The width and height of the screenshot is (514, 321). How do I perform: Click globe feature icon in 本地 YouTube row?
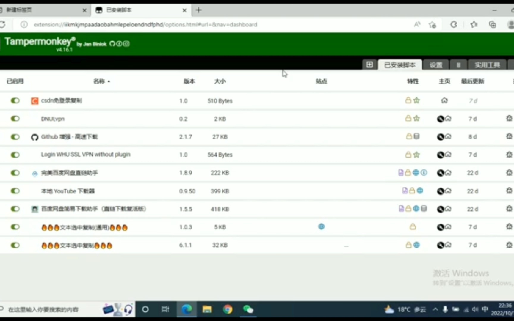tap(420, 191)
